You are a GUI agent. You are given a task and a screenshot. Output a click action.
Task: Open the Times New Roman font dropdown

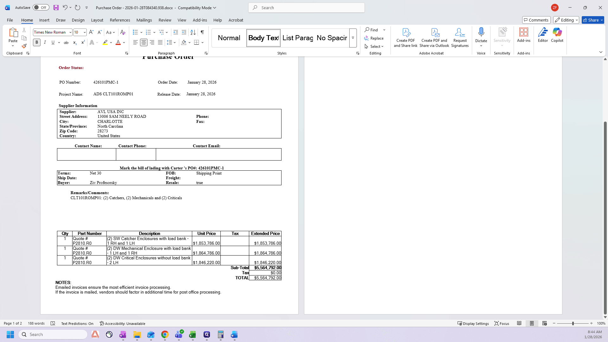(x=70, y=32)
